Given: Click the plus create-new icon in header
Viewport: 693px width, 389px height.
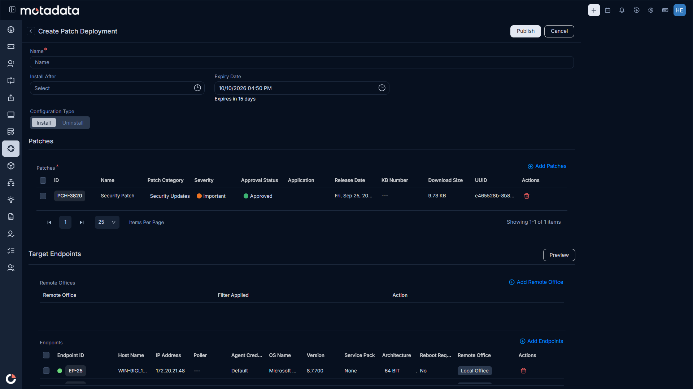Looking at the screenshot, I should click(594, 10).
